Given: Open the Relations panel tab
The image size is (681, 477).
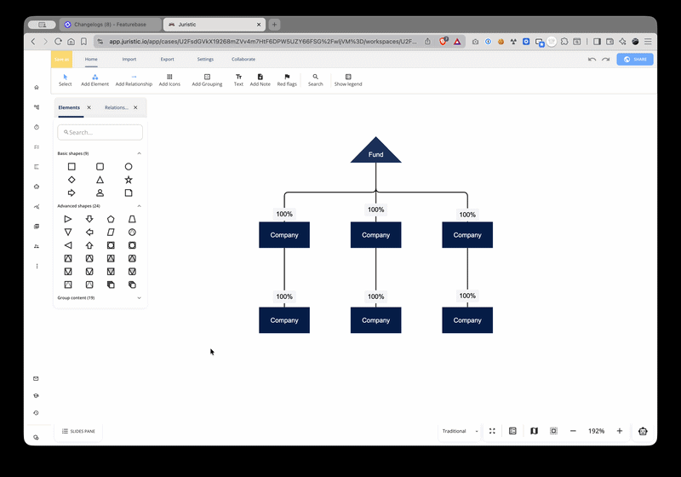Looking at the screenshot, I should point(117,107).
